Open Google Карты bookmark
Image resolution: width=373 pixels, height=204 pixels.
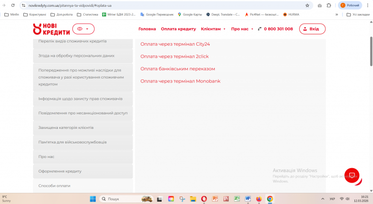[x=189, y=15]
